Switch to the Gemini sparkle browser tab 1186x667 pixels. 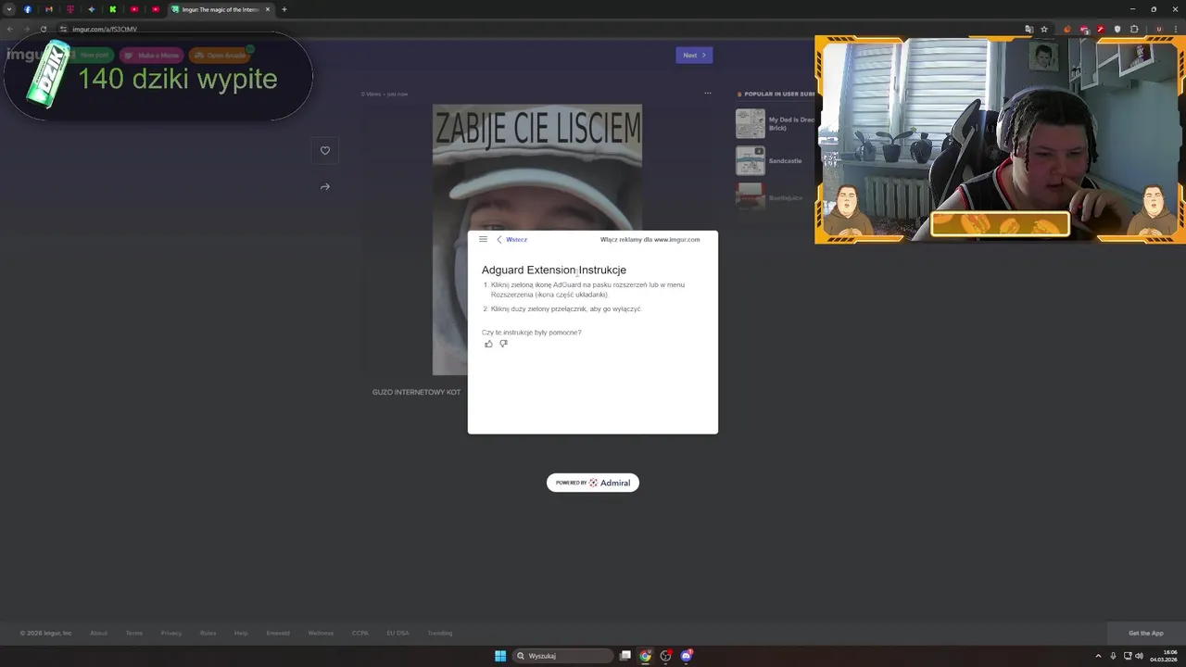(92, 9)
